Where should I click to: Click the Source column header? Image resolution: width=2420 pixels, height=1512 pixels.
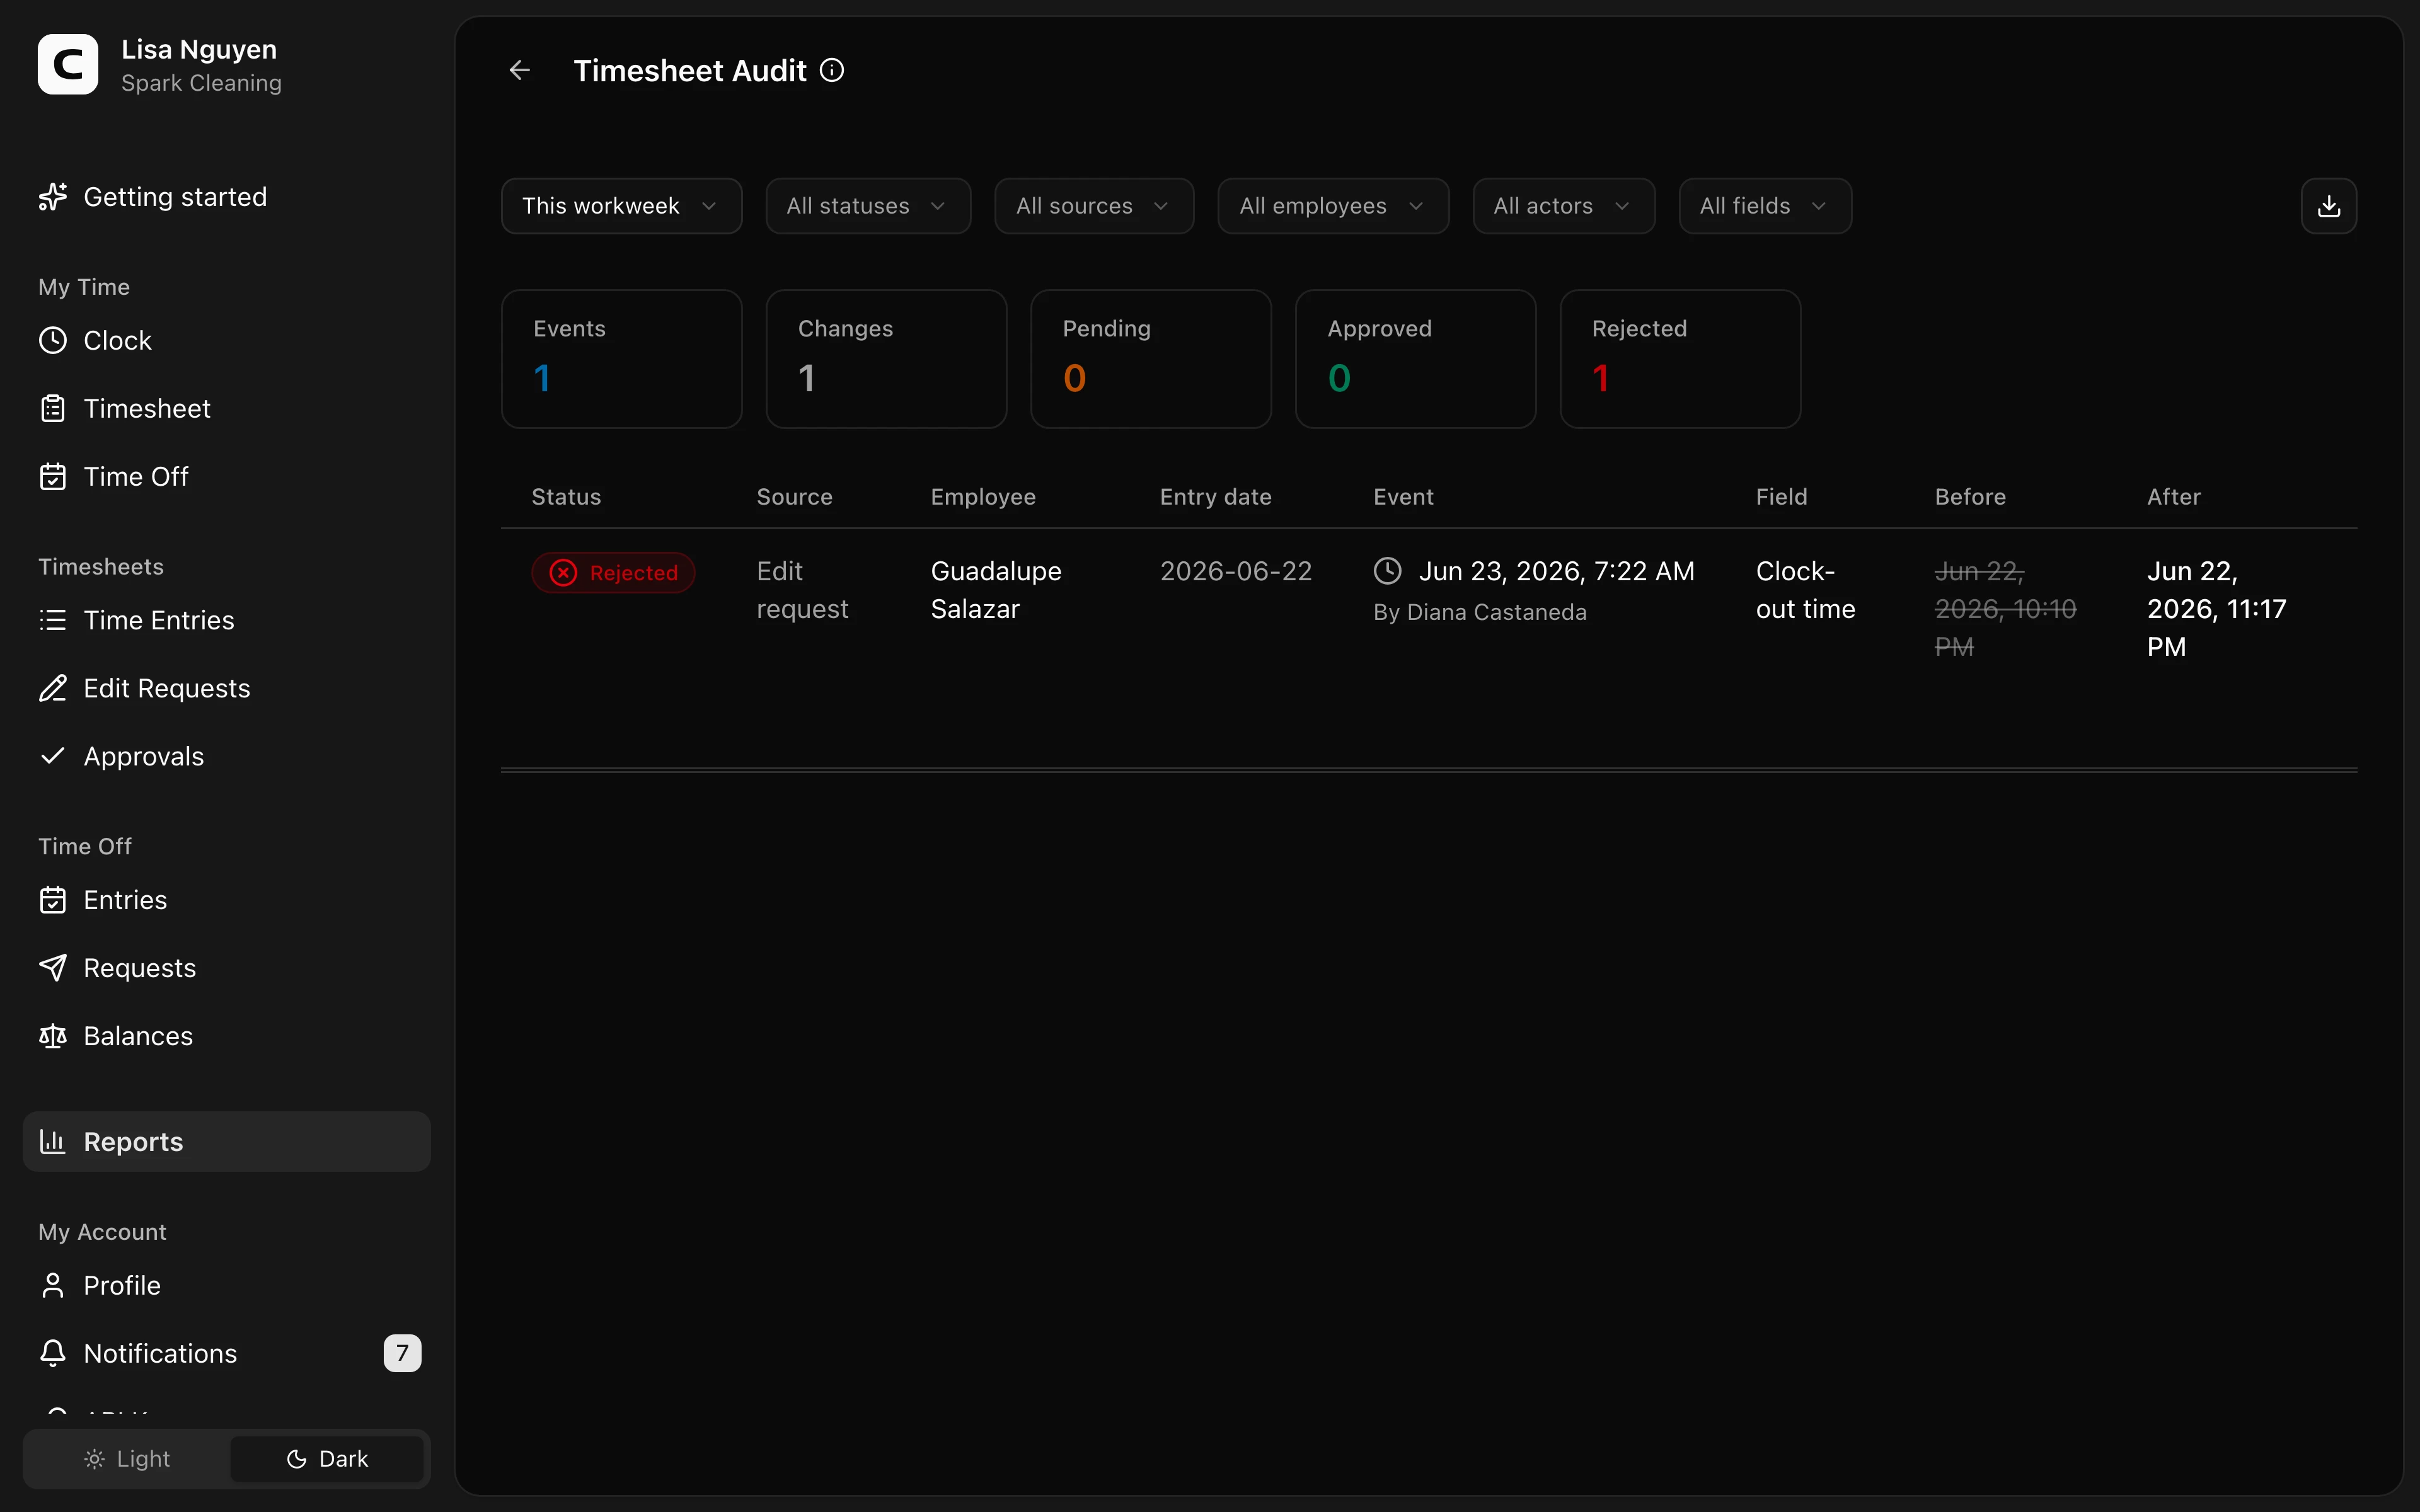point(794,497)
